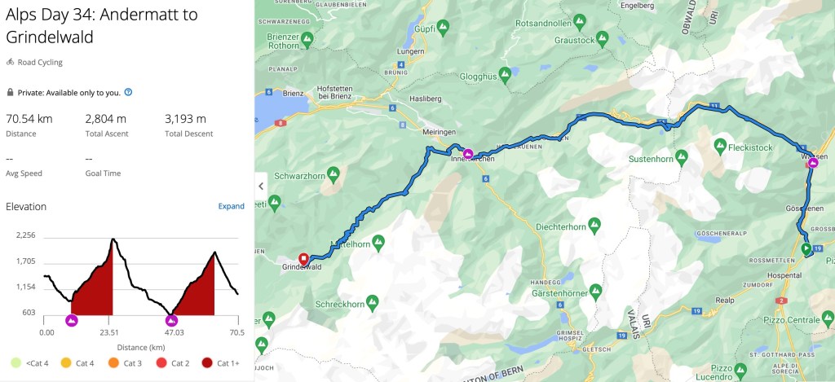Screen dimensions: 835x382
Task: Click the red Grindelwald finish marker
Action: tap(303, 259)
